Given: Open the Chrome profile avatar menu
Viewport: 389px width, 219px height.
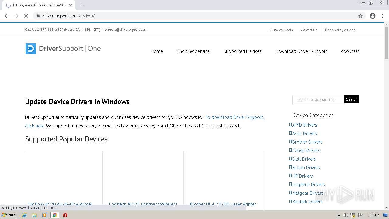Looking at the screenshot, I should click(x=373, y=16).
